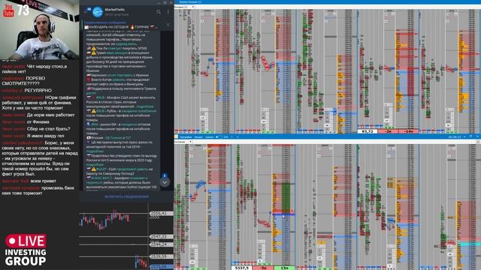Select the -2к position cell in the upper terminal

coord(388,131)
